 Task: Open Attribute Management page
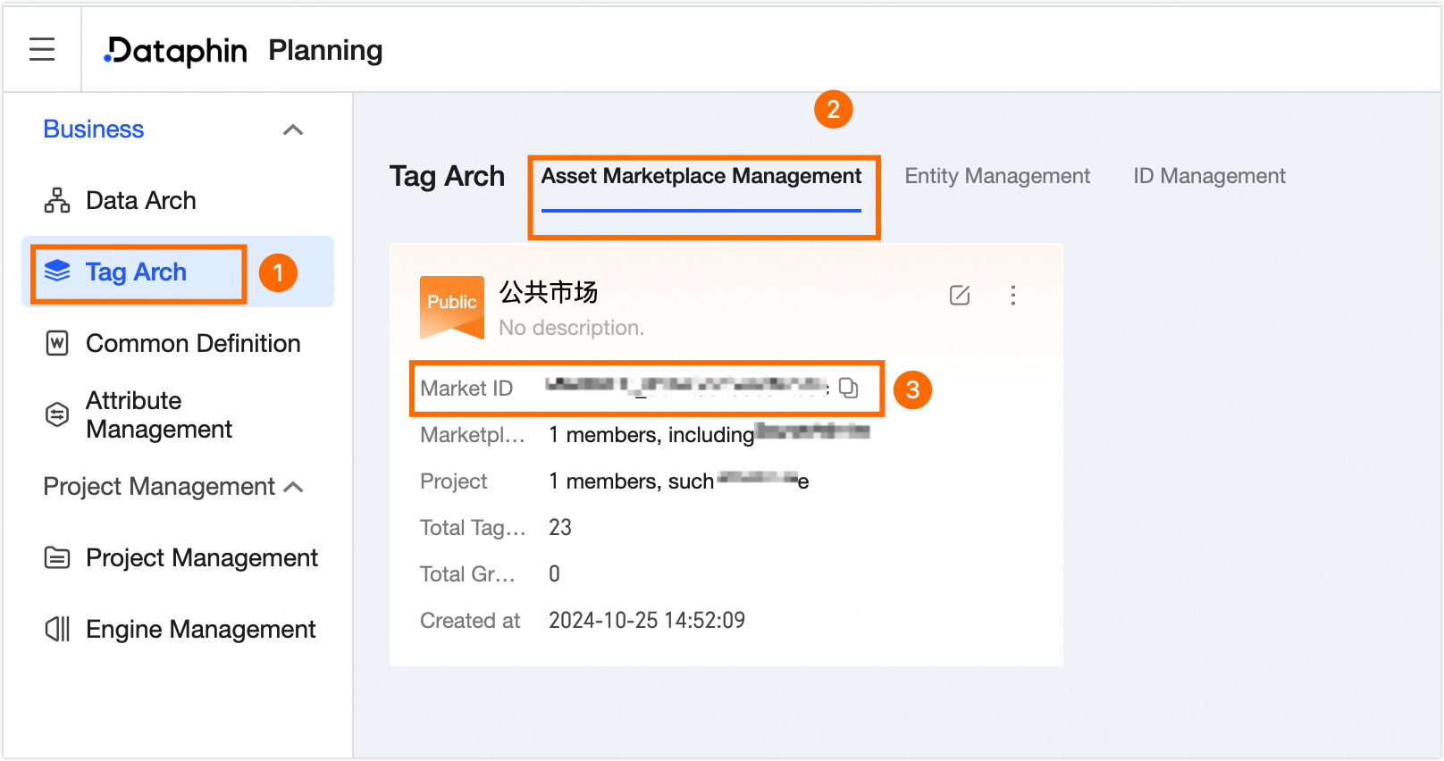(x=159, y=414)
